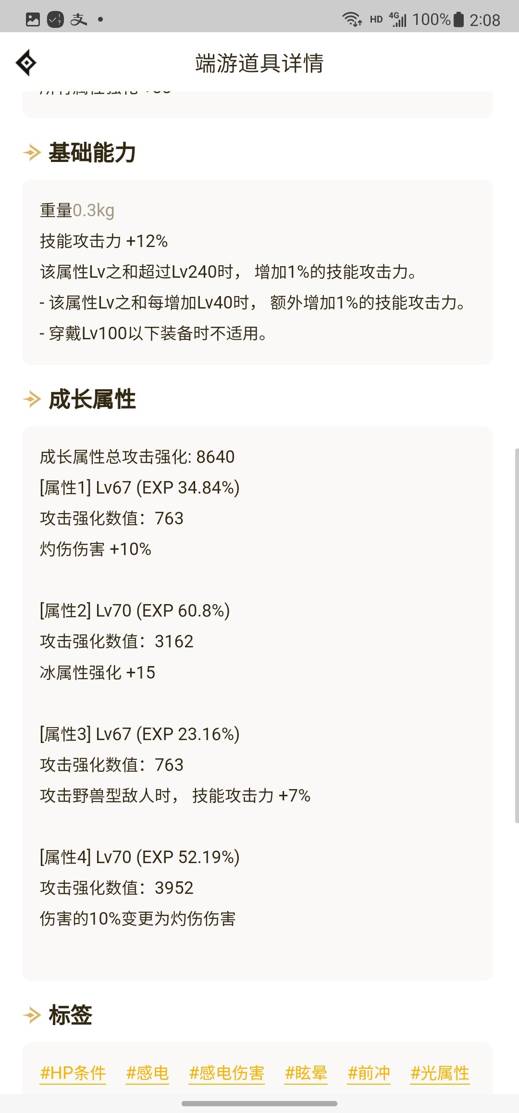Tap the arrow icon beside 标签

pos(32,1015)
